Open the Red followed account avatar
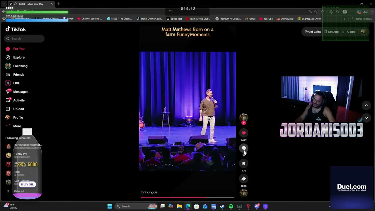The width and height of the screenshot is (375, 211). click(x=8, y=173)
